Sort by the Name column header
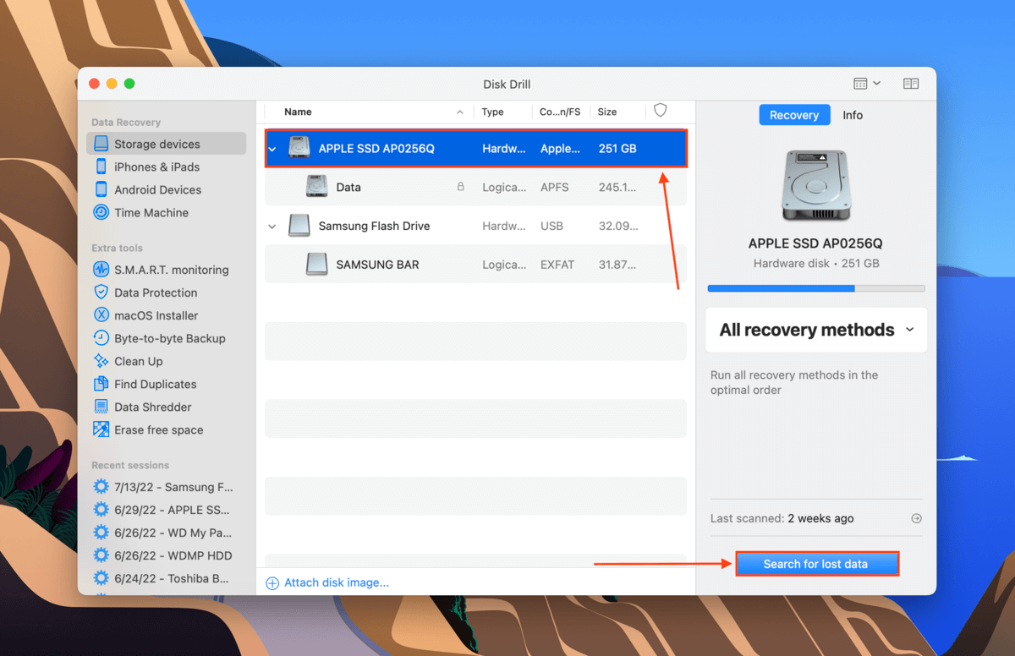The height and width of the screenshot is (656, 1015). tap(298, 112)
